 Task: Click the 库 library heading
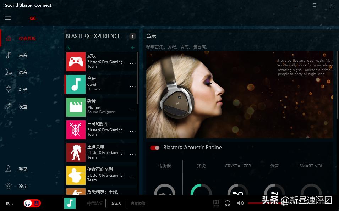[x=69, y=48]
